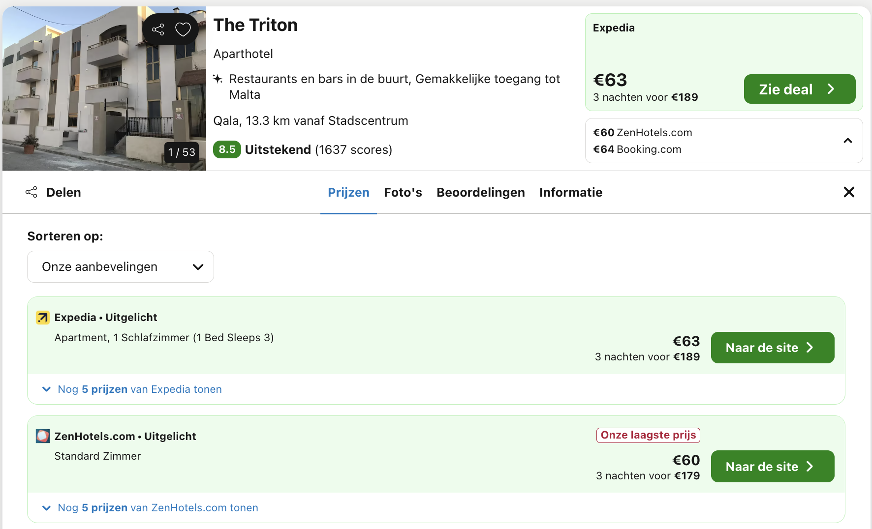Switch to the Foto's tab
872x529 pixels.
click(x=403, y=192)
